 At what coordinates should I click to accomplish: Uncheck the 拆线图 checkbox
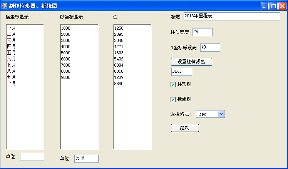click(x=173, y=99)
